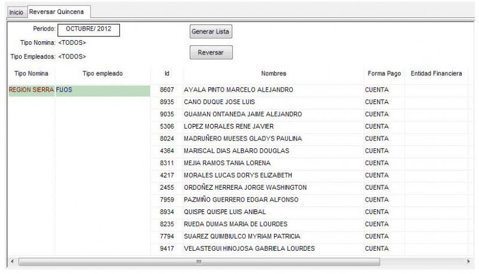Select row for AYALA PINTO MARCELO ALEJANDRO
The width and height of the screenshot is (479, 274).
[x=309, y=90]
